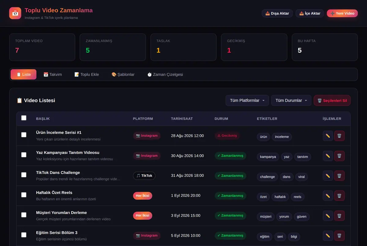Screen dimensions: 367x246
Task: Go to the Toplu Ekle tab
Action: point(87,74)
